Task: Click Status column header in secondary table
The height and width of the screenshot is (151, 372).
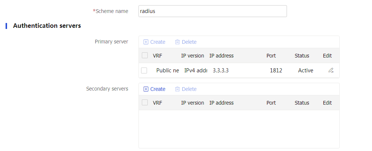Action: 302,103
